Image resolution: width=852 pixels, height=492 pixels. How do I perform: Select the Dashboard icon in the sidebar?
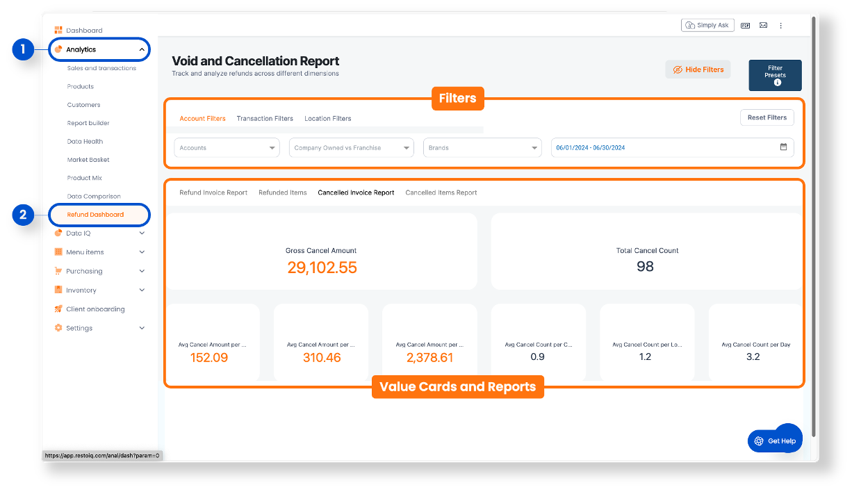59,30
